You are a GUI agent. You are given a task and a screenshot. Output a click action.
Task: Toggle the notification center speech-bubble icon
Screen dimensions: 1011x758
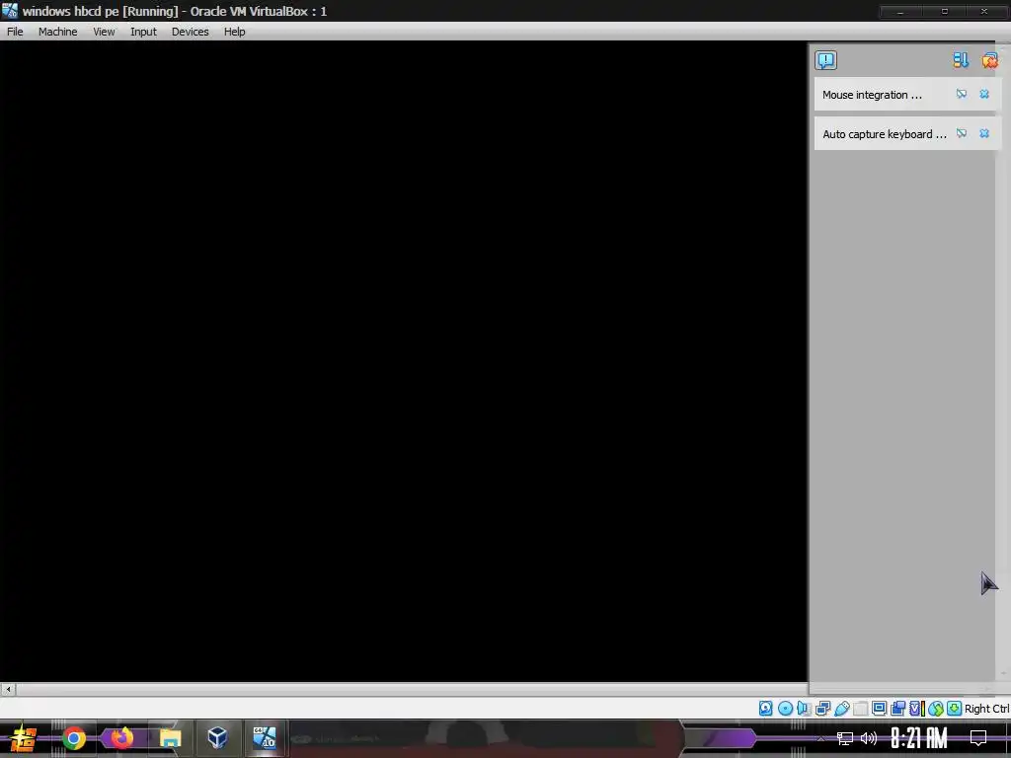coord(826,60)
